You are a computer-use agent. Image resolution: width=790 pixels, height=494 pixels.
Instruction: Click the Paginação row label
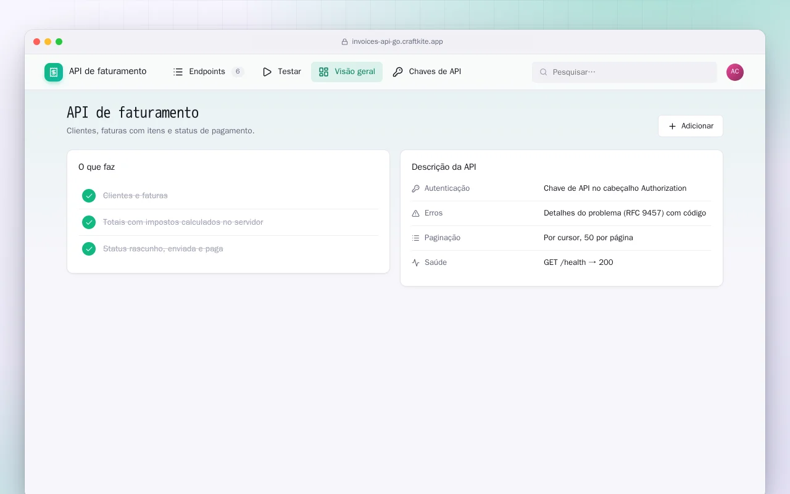click(x=443, y=238)
